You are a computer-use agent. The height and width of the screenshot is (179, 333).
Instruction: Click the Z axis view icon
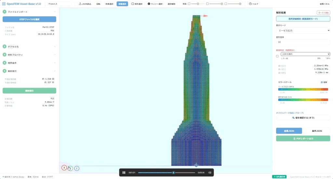click(77, 168)
